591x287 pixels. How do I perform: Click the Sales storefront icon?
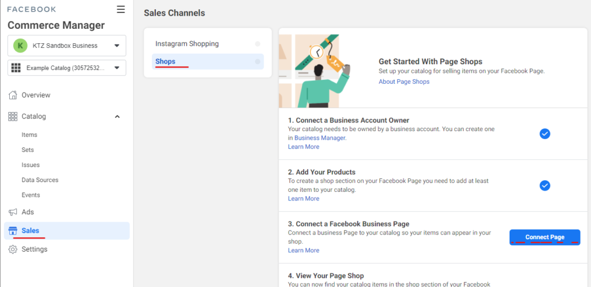coord(13,231)
